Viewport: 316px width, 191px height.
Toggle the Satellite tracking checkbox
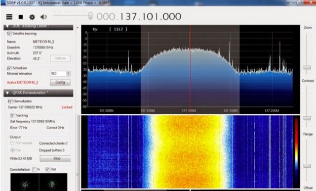9,34
